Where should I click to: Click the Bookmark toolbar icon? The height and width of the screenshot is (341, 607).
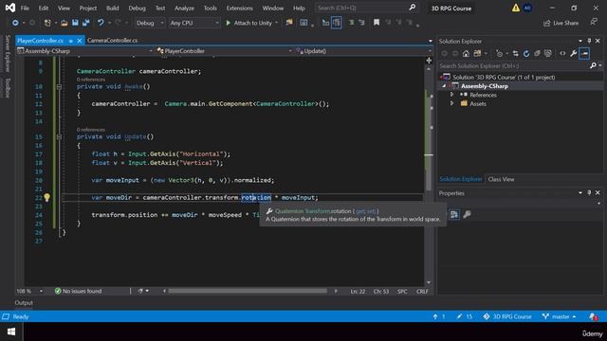pos(377,23)
